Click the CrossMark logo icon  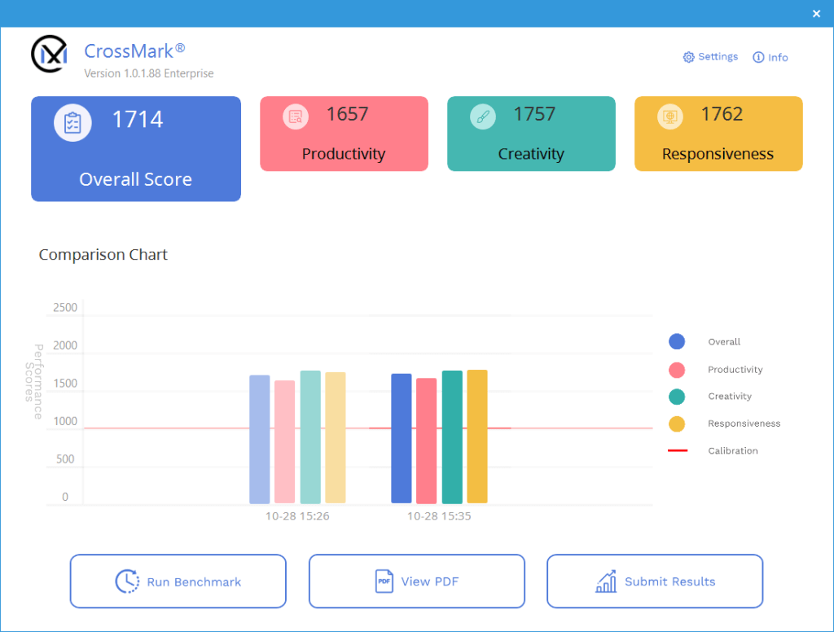(x=50, y=54)
